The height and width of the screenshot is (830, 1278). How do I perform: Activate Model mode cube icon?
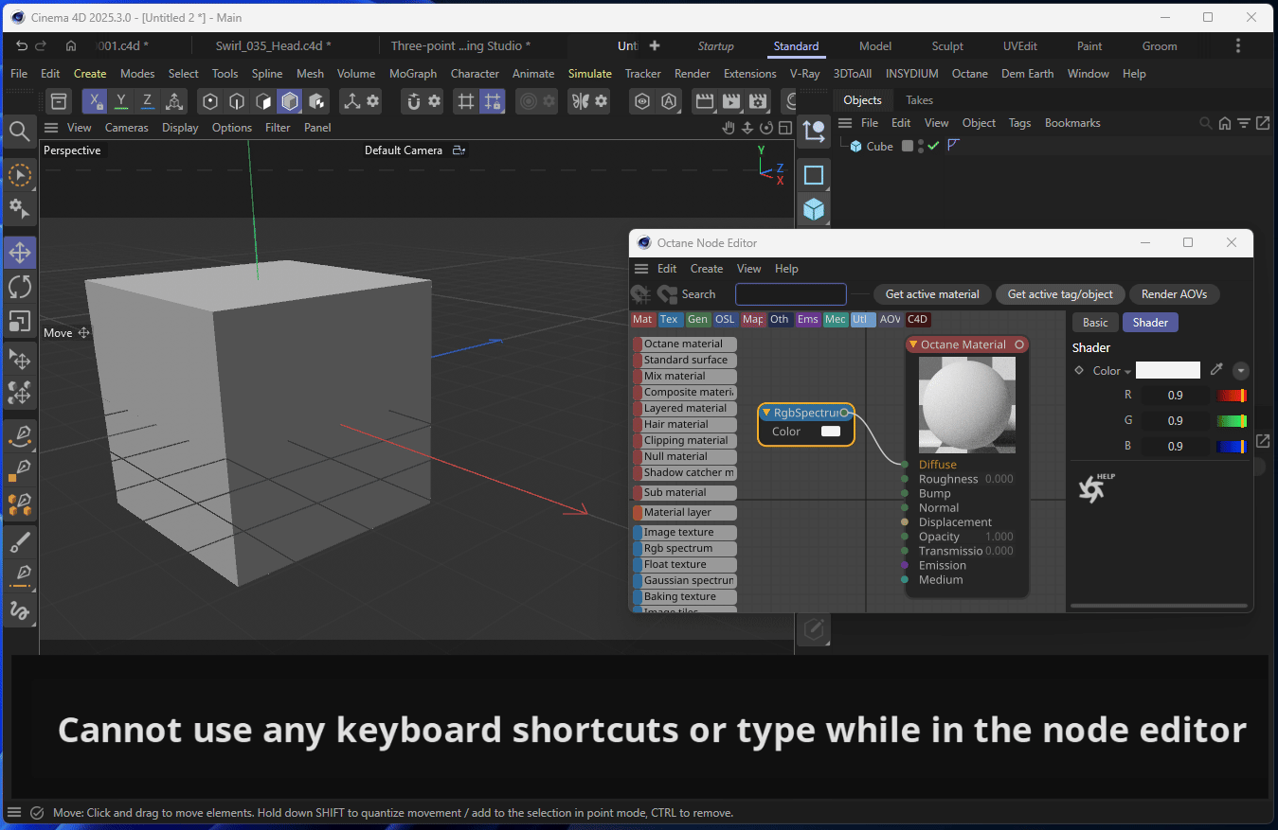click(290, 101)
